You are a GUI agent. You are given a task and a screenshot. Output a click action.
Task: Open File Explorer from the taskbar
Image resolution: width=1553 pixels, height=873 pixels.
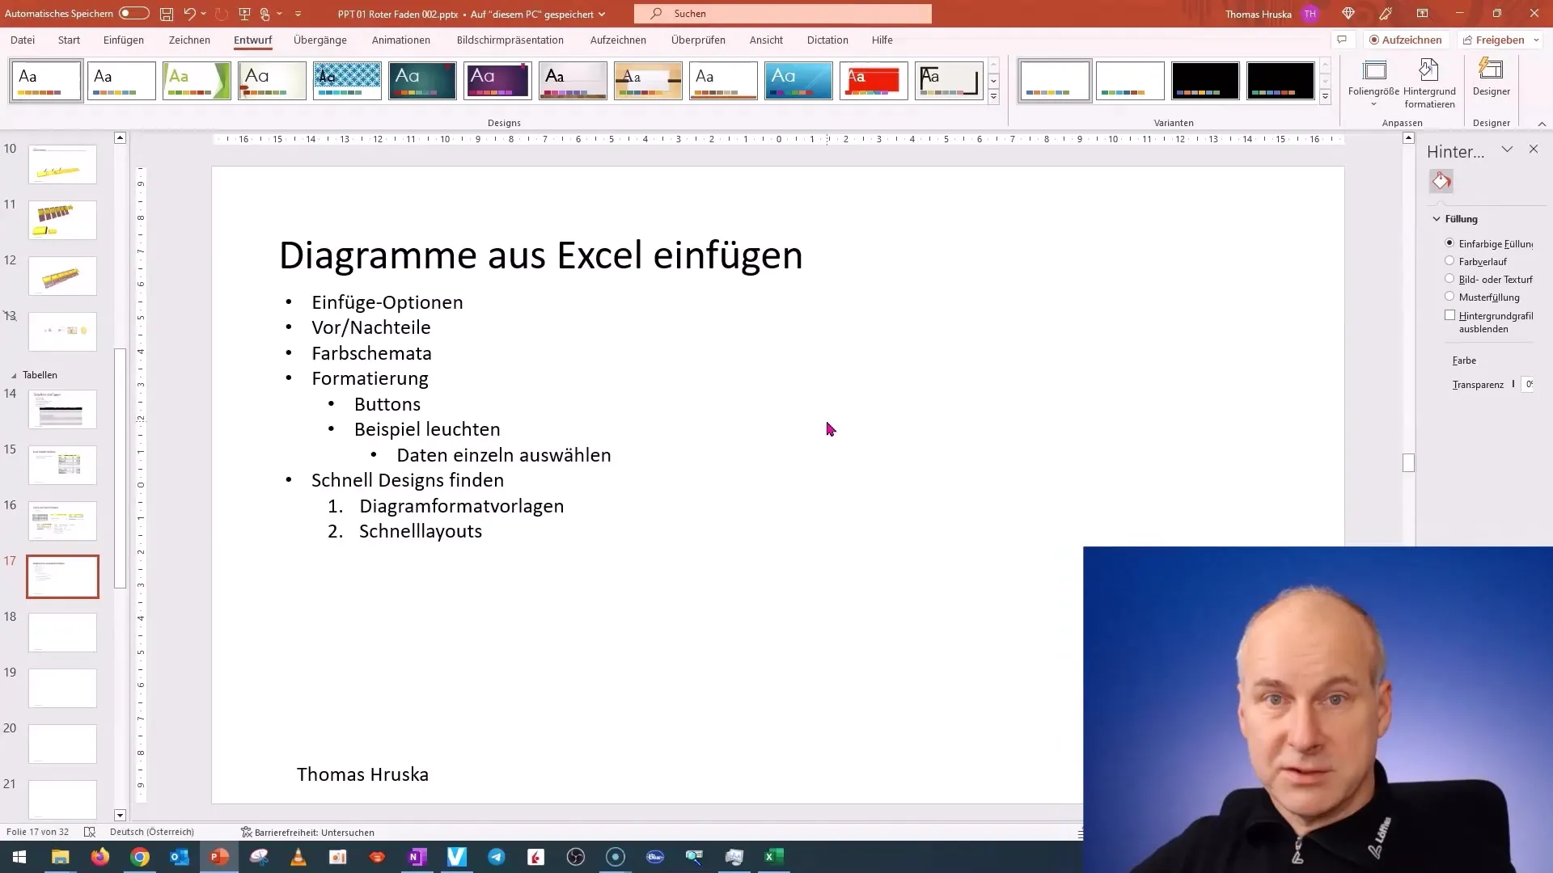pos(61,857)
